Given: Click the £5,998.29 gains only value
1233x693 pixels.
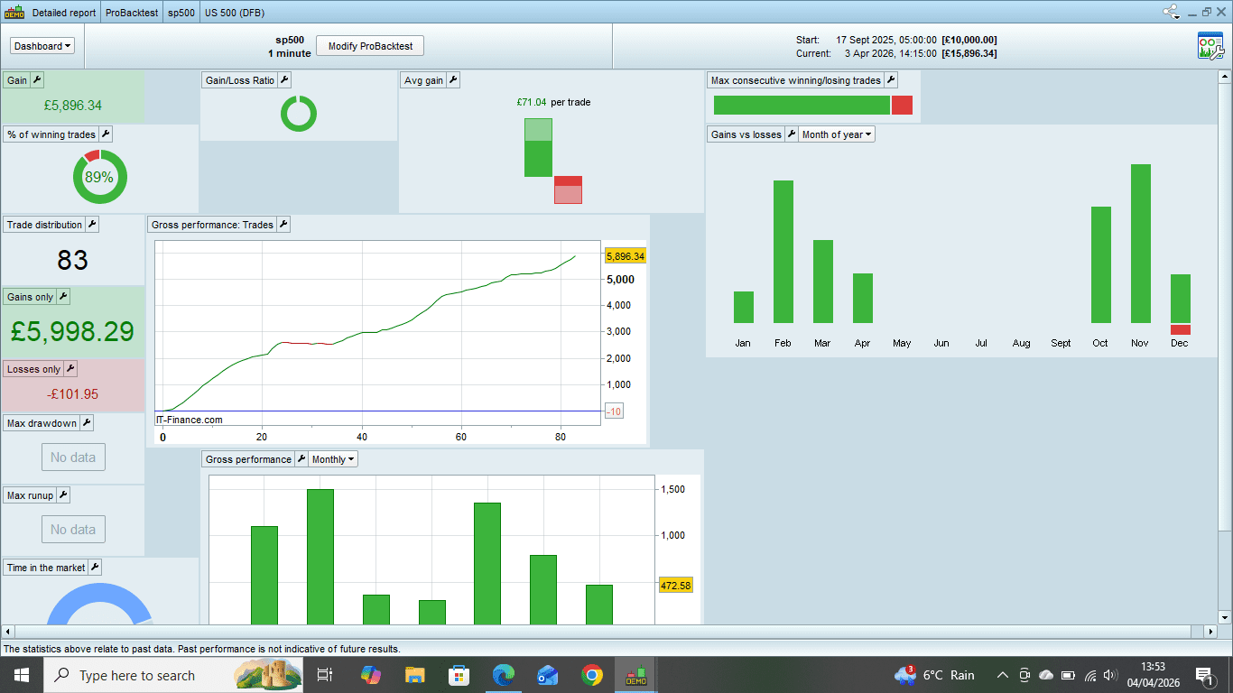Looking at the screenshot, I should tap(72, 331).
